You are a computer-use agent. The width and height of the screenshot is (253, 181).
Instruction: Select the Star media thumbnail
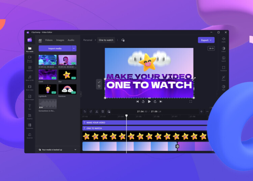[67, 75]
